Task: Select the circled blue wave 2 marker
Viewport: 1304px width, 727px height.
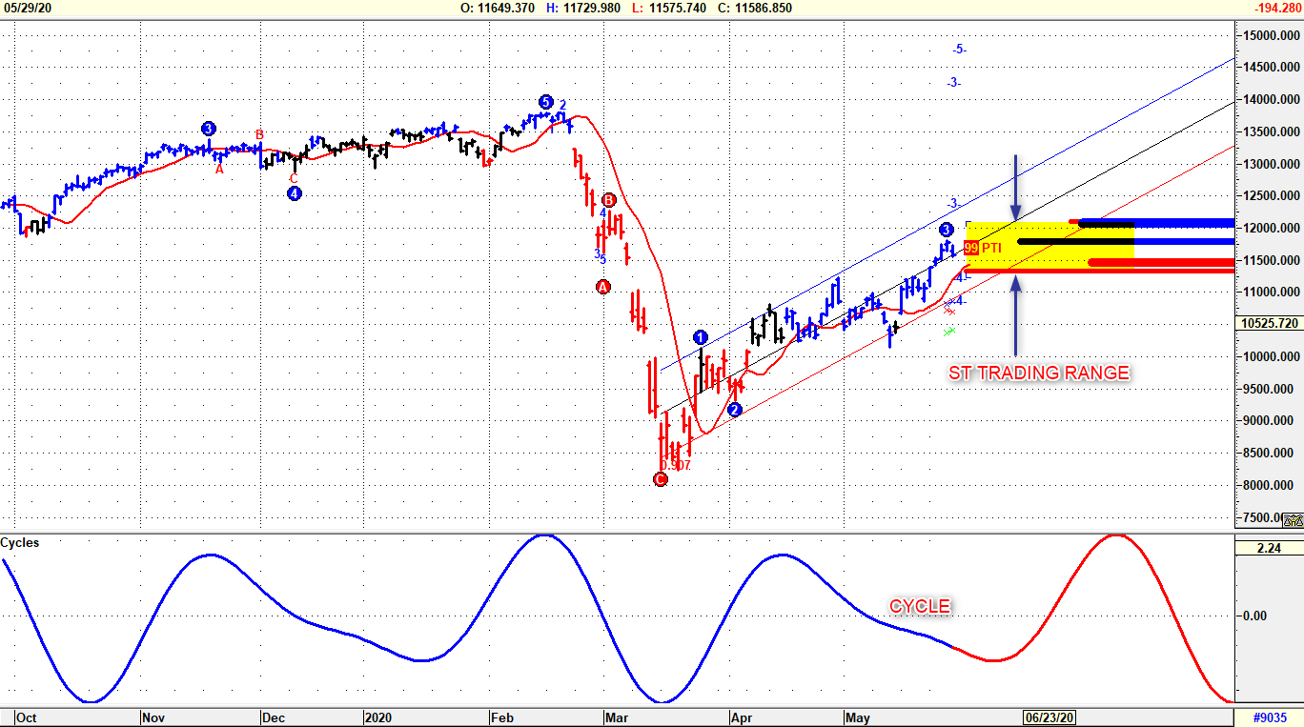Action: click(x=734, y=410)
